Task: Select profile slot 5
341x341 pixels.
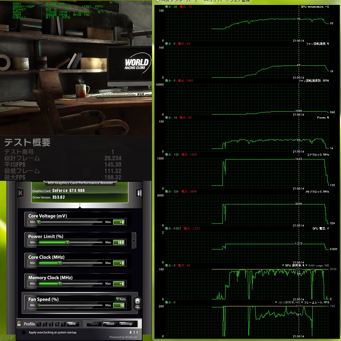Action: (63, 324)
